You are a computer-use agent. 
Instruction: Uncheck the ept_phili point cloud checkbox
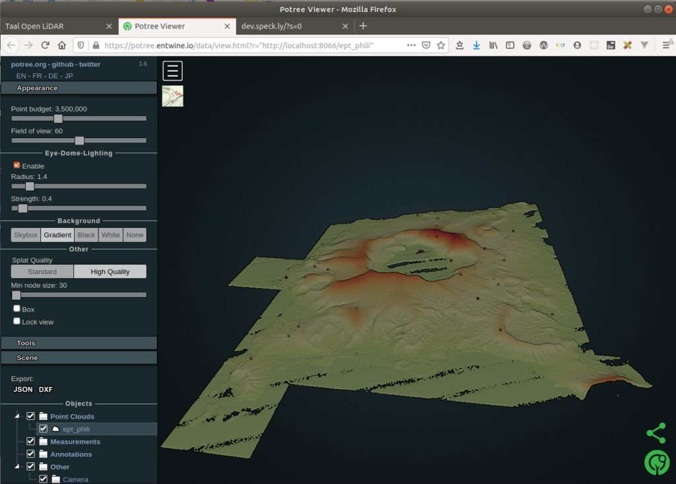43,429
